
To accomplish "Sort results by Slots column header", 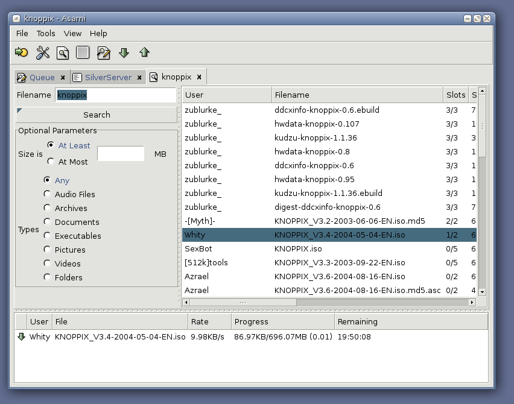I will click(x=455, y=95).
